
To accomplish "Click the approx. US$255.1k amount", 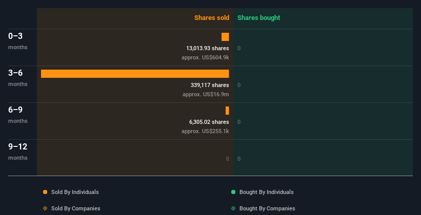I will (x=205, y=131).
